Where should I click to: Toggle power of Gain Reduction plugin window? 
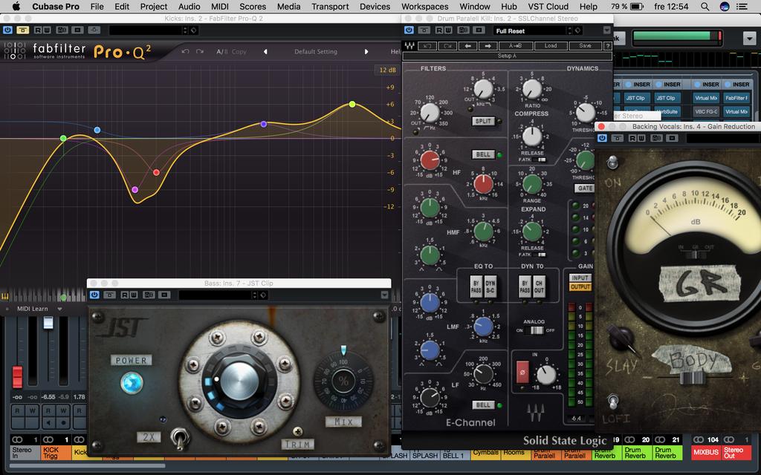click(x=602, y=138)
